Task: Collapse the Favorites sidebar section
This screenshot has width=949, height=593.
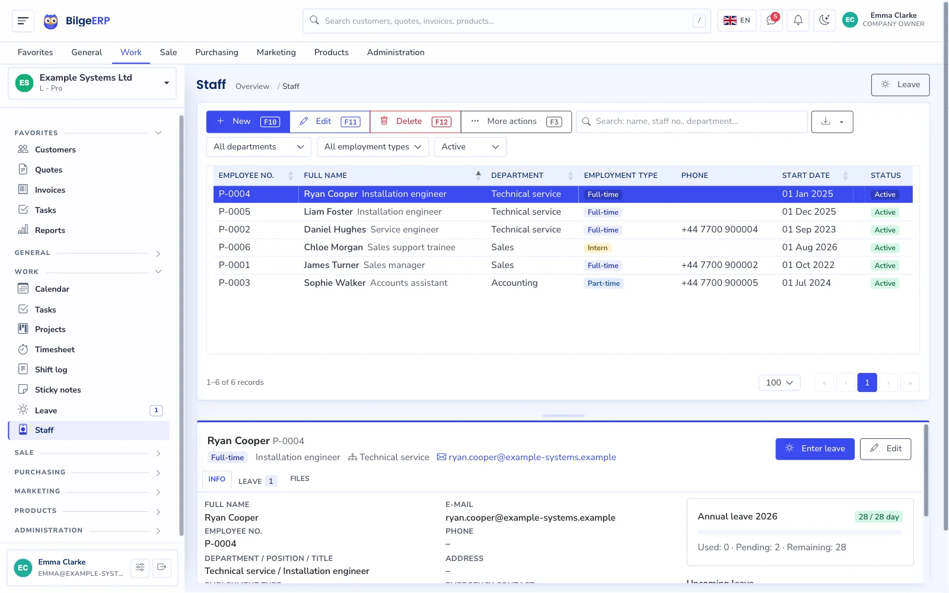Action: point(88,133)
